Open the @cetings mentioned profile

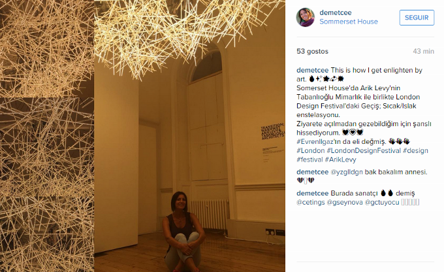[x=311, y=203]
